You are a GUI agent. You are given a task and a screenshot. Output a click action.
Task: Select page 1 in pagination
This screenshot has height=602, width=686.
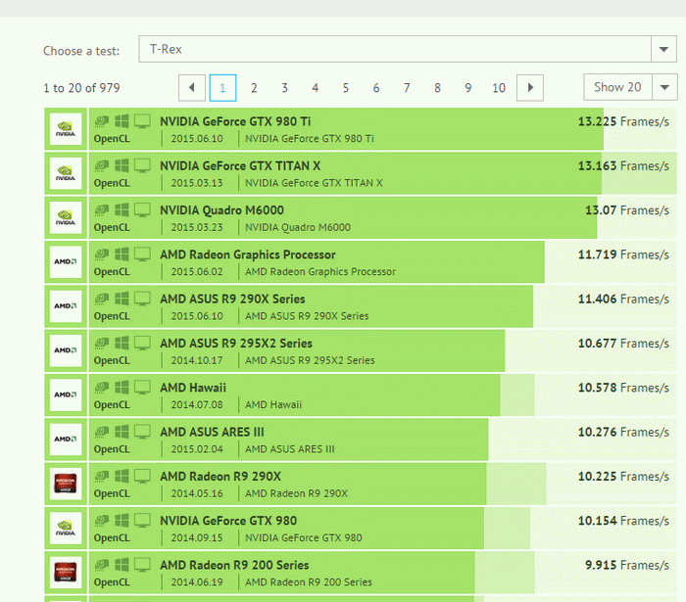coord(222,88)
